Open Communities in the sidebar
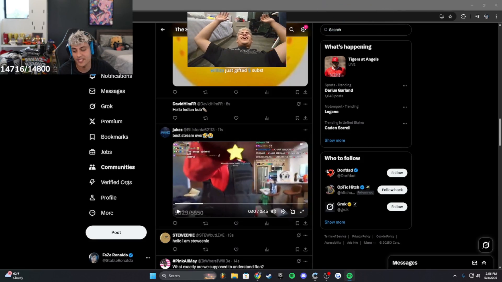 pyautogui.click(x=117, y=167)
